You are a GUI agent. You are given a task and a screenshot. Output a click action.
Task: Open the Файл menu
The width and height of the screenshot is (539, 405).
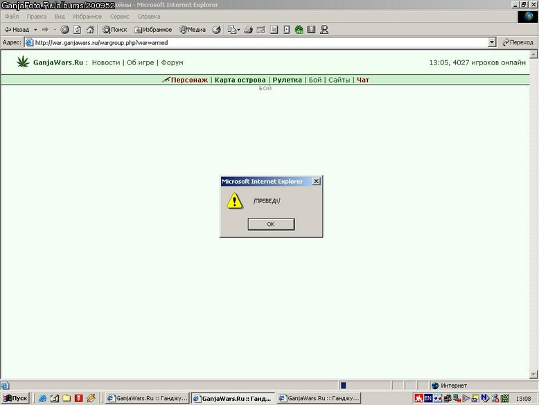(x=12, y=16)
